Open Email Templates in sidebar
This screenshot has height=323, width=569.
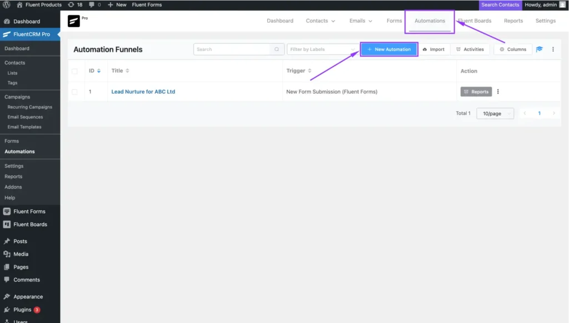click(24, 127)
